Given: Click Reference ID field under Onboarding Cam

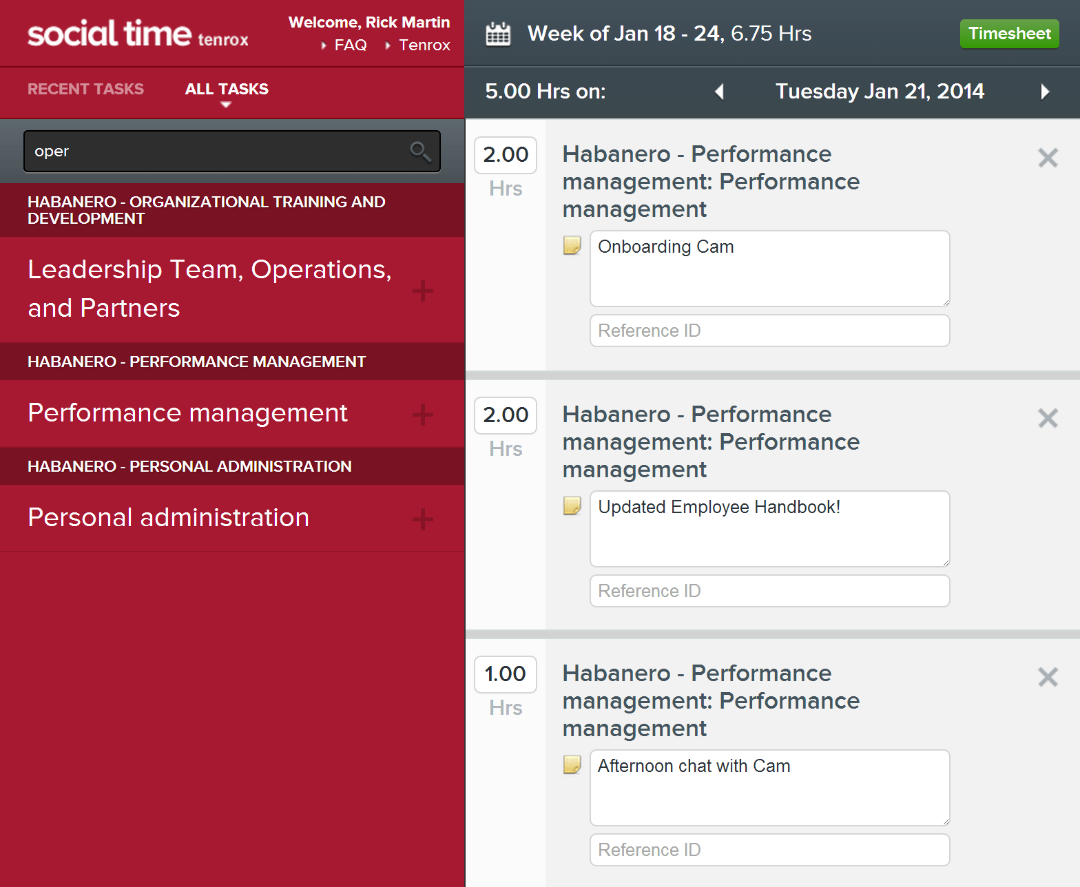Looking at the screenshot, I should click(x=770, y=331).
